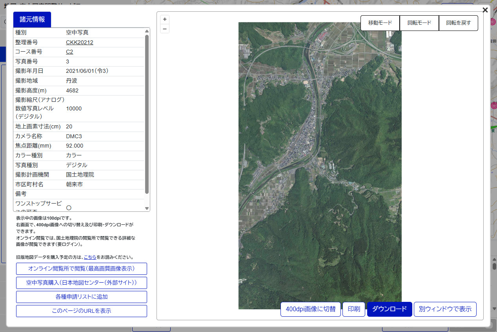Zoom out with the minus button
Screen dimensions: 497x332
pyautogui.click(x=165, y=29)
